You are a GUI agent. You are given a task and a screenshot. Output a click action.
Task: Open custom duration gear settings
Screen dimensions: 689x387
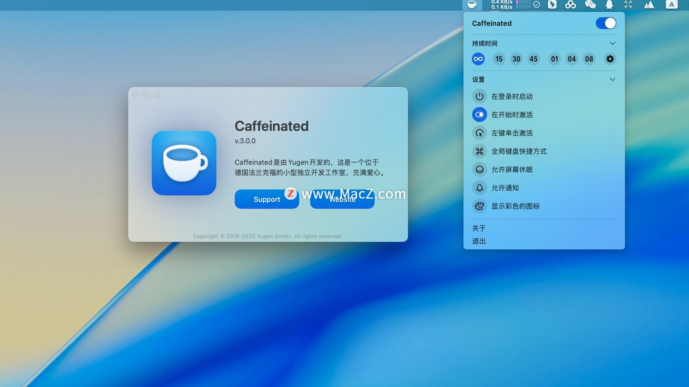610,59
